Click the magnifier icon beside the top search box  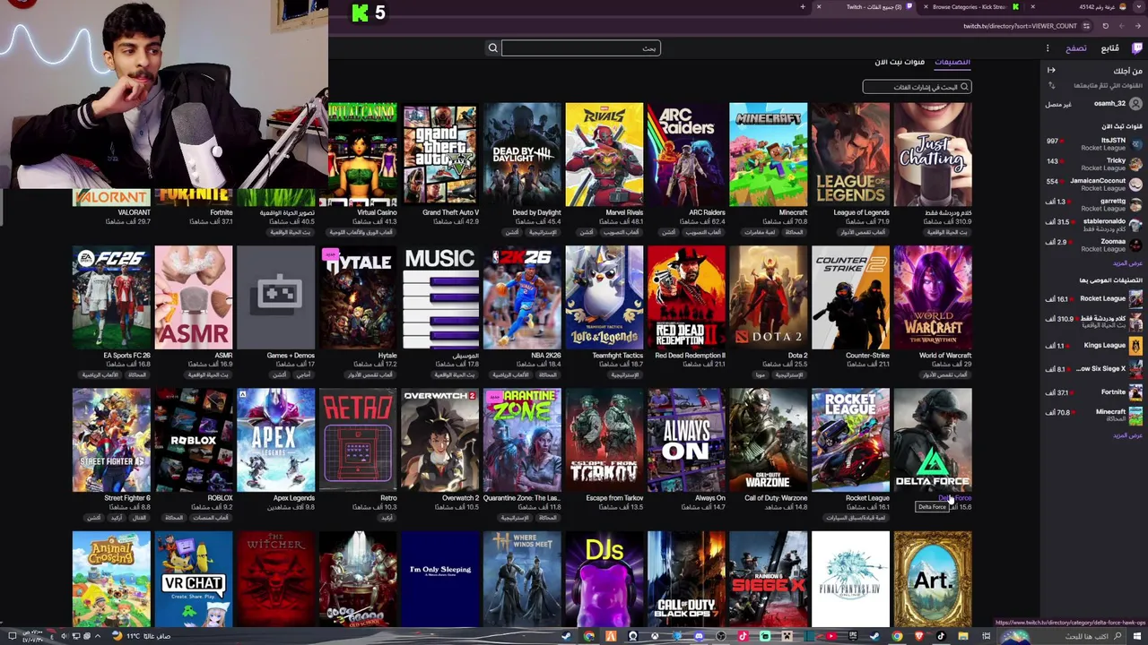click(492, 48)
